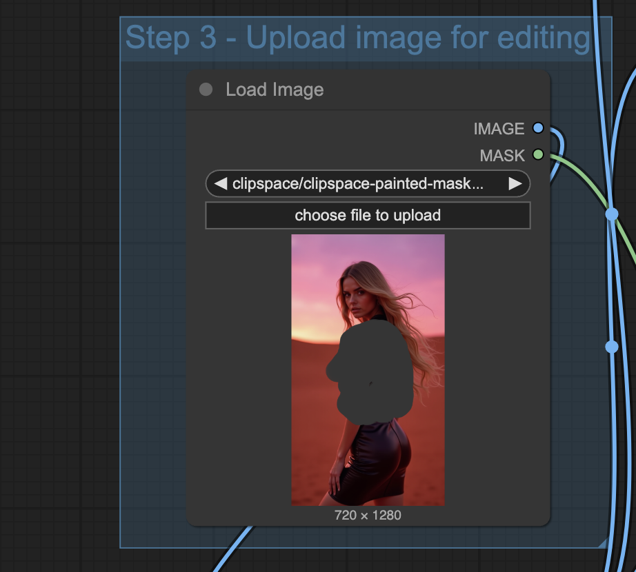Select previous image with left arrow
This screenshot has width=636, height=572.
[220, 184]
